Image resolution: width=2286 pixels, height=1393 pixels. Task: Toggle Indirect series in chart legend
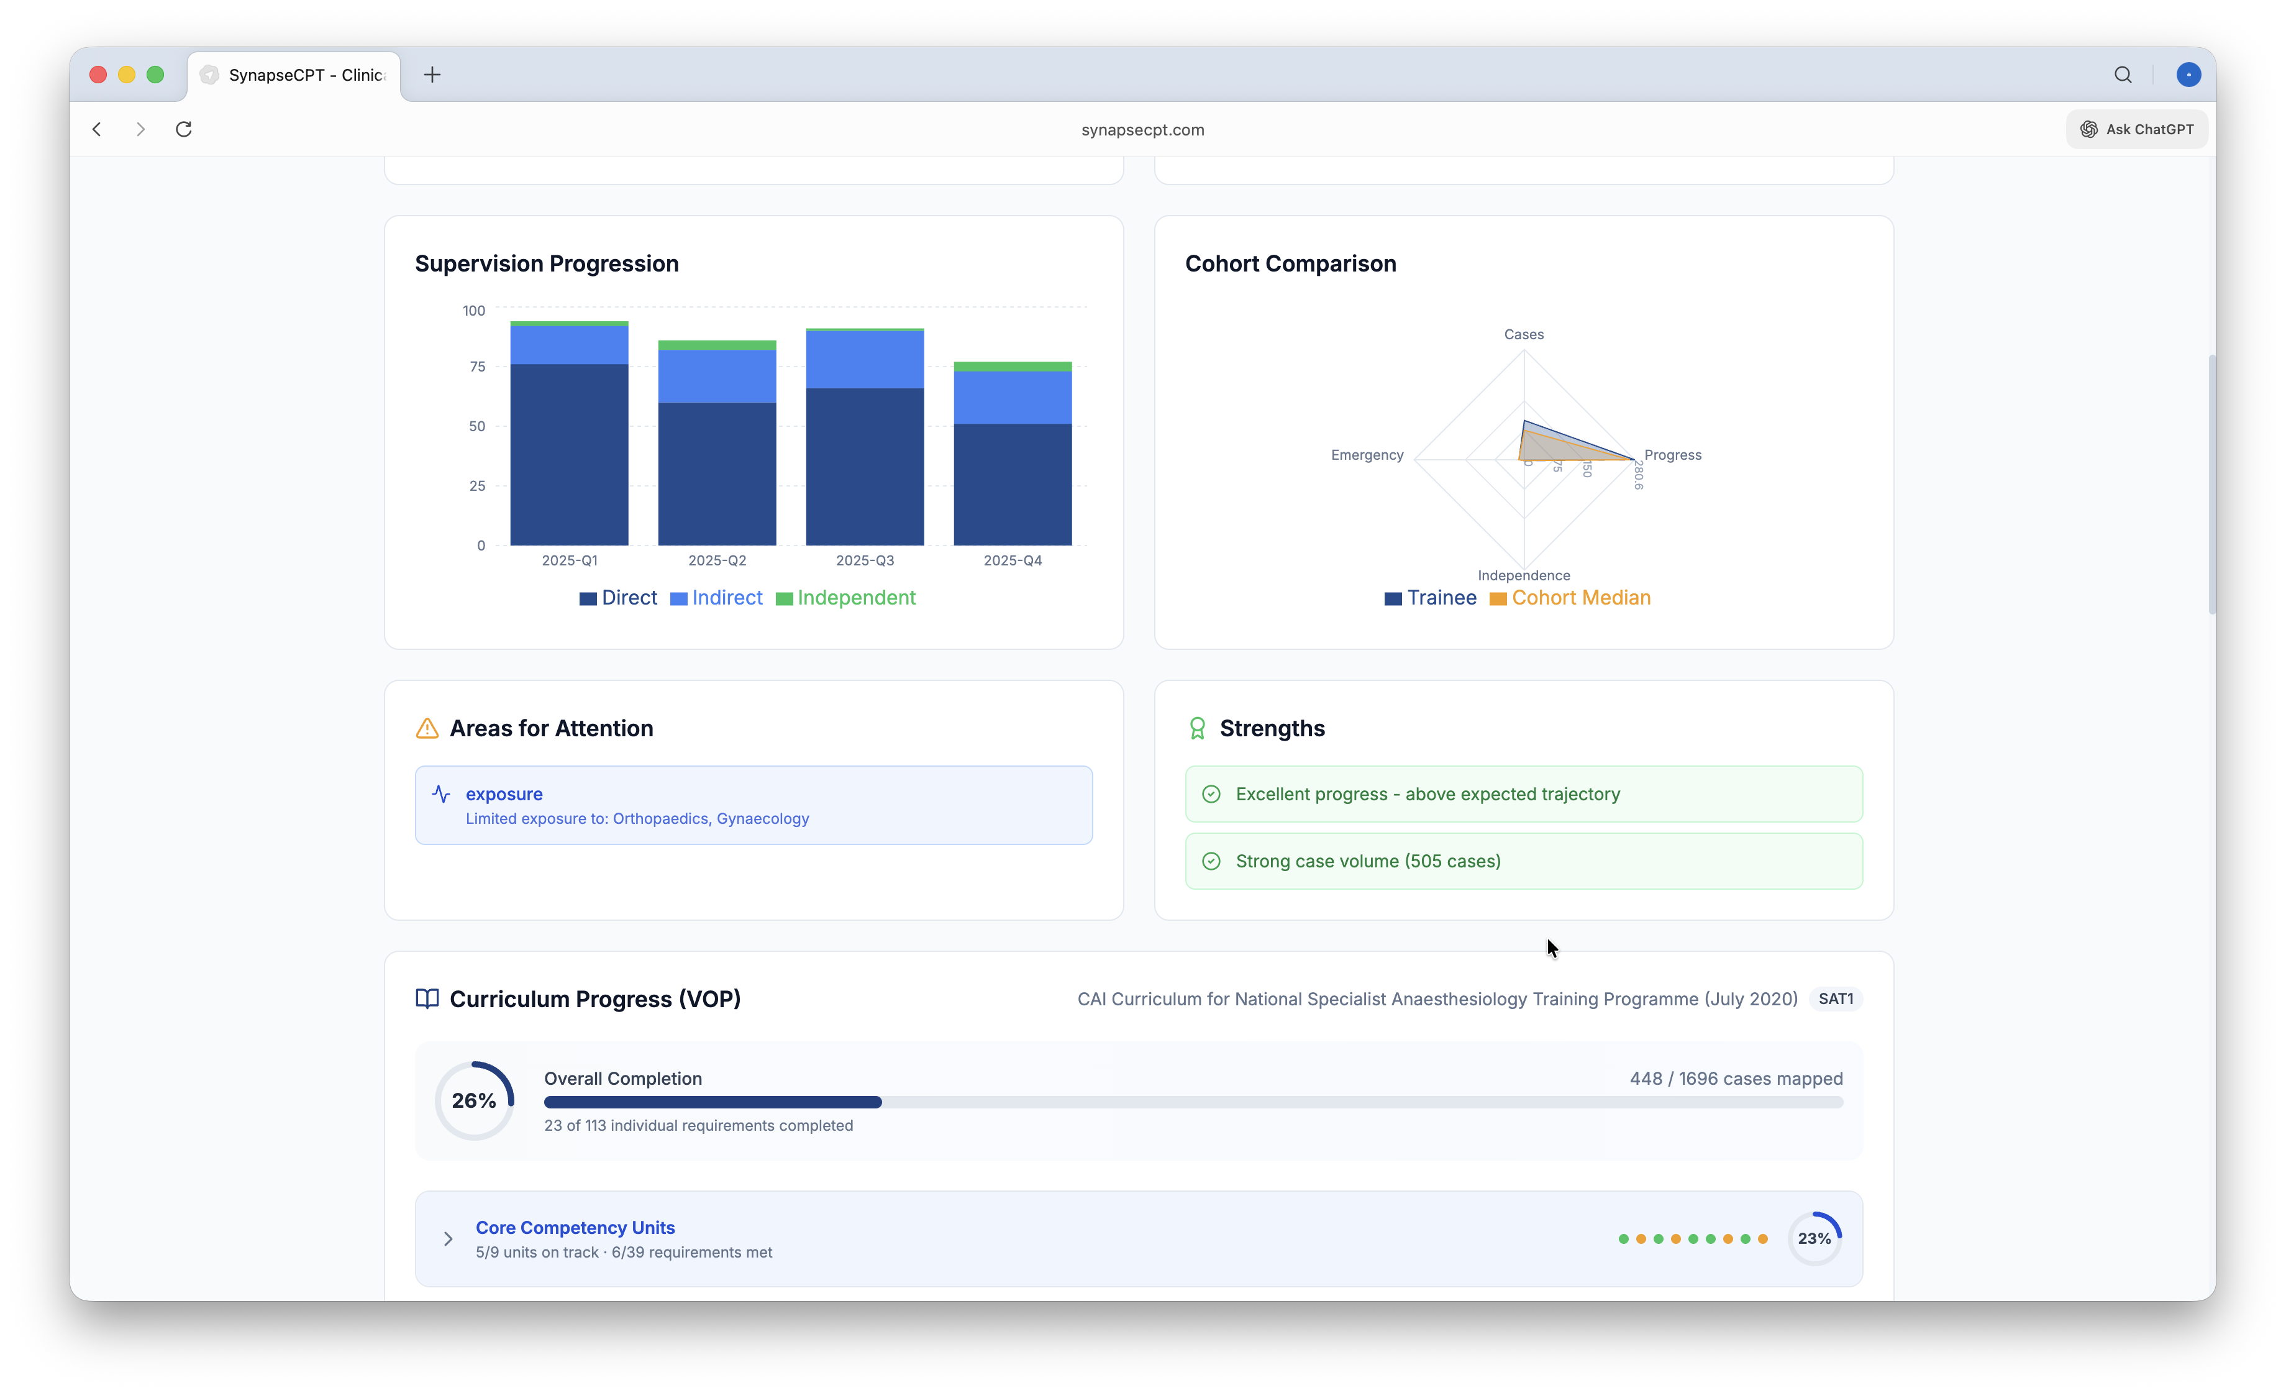[716, 598]
